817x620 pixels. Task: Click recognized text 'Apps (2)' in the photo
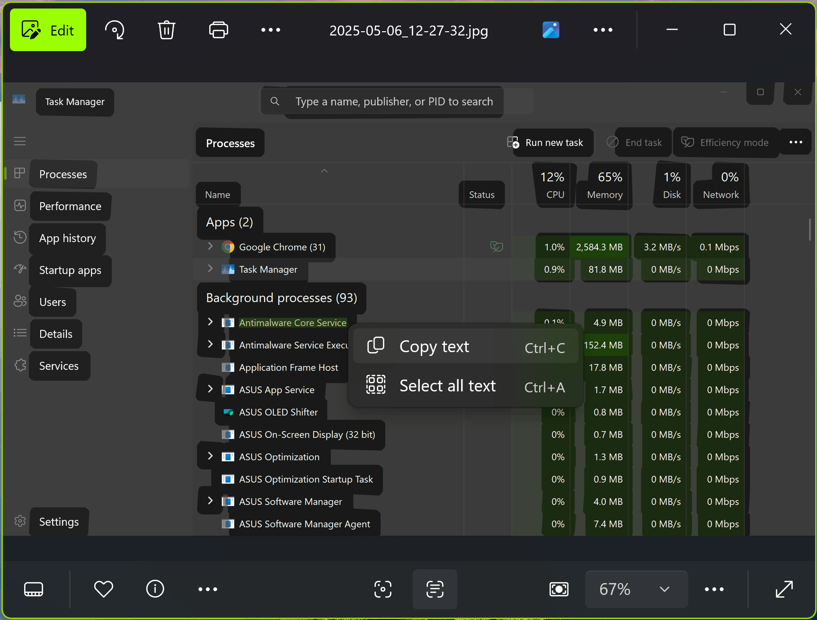click(x=230, y=222)
